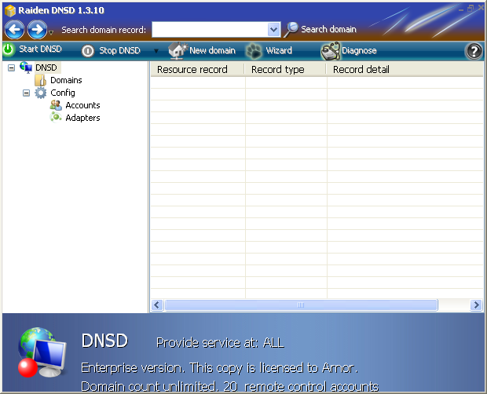This screenshot has height=394, width=487.
Task: Click the Search domain record input field
Action: tap(210, 30)
